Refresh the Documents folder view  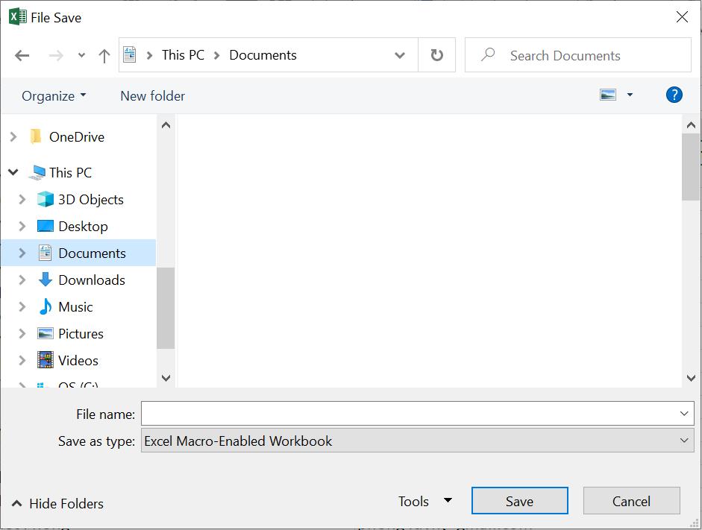(x=437, y=55)
